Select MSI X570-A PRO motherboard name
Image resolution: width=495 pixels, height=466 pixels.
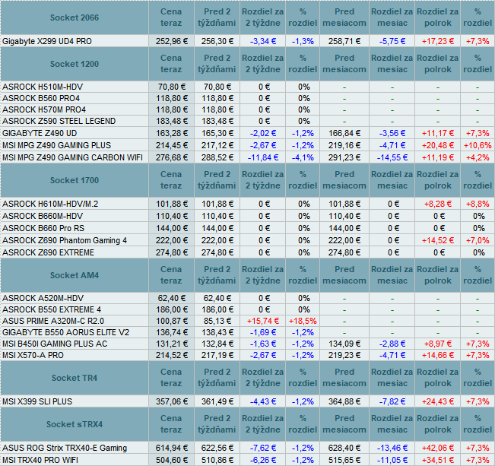tap(33, 355)
